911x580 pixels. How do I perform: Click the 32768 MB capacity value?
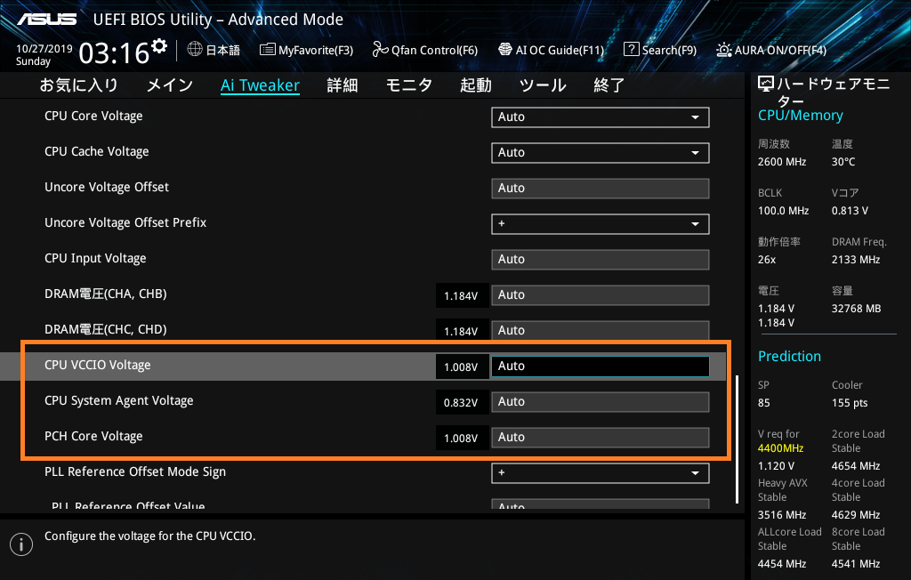856,309
